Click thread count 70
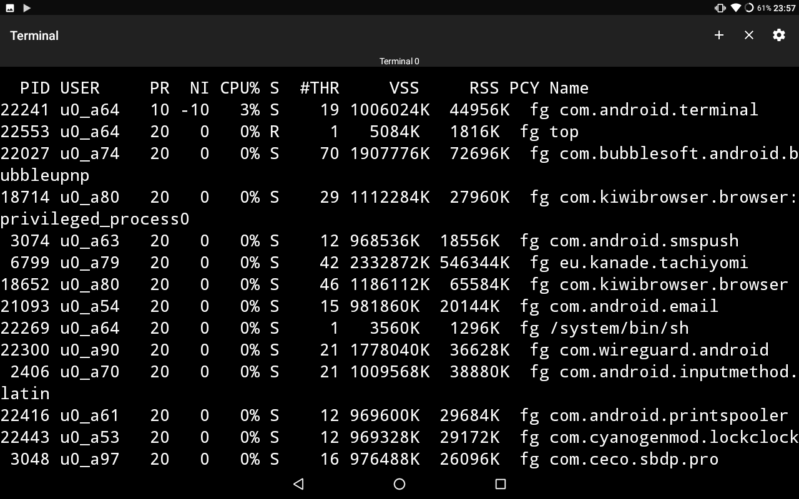799x499 pixels. pyautogui.click(x=330, y=153)
